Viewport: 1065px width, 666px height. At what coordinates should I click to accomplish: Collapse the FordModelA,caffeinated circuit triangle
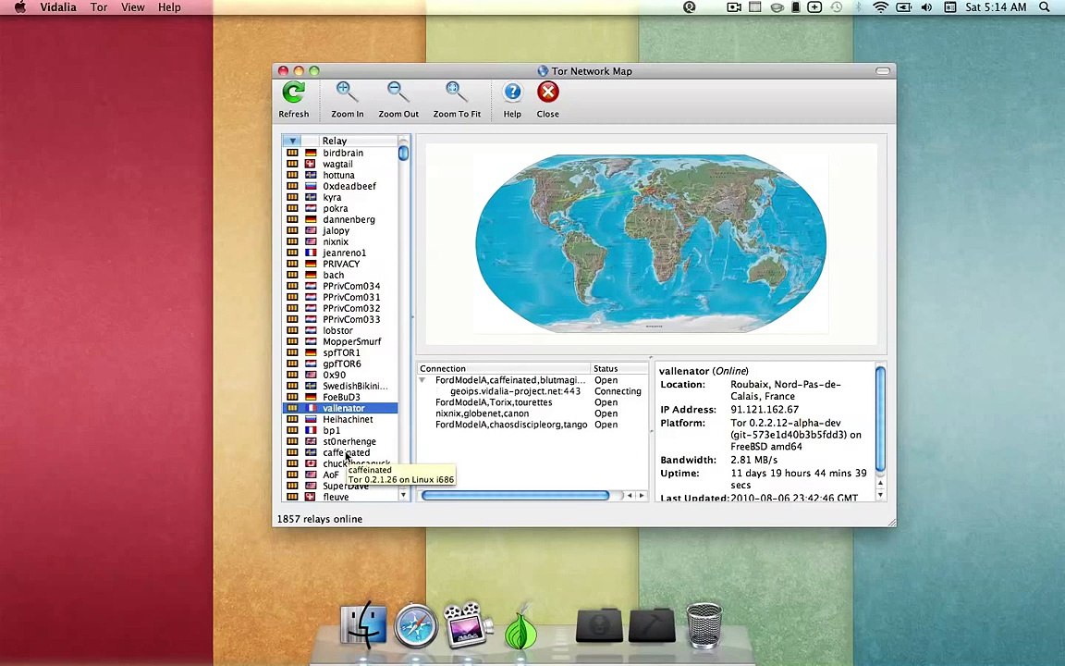422,380
